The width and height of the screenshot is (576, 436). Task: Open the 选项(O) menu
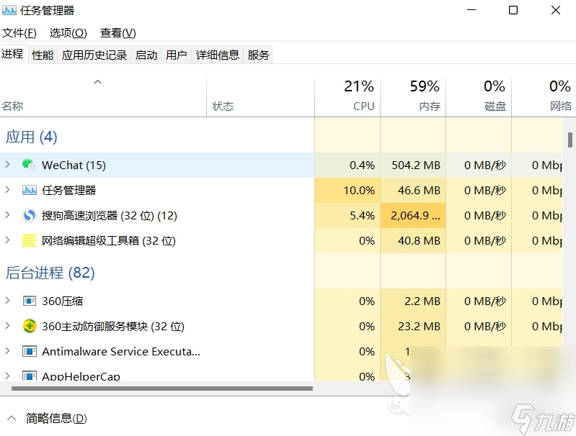(x=68, y=33)
